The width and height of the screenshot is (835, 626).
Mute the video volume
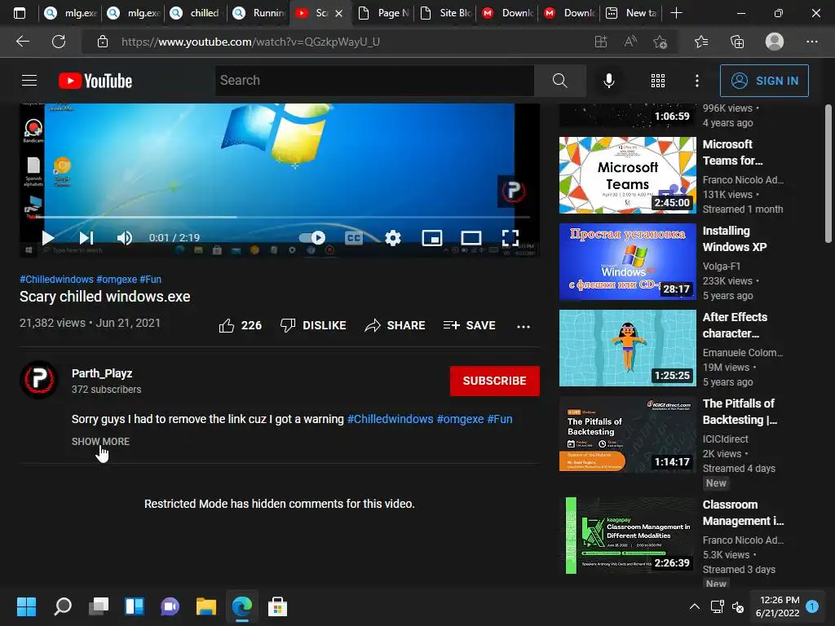pyautogui.click(x=124, y=238)
